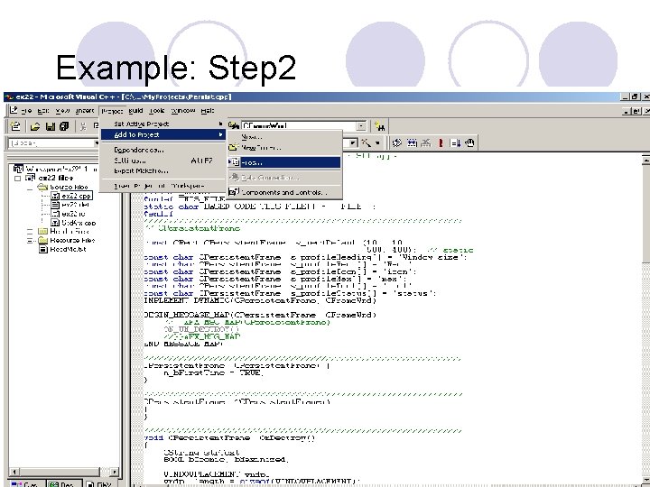Click the Go debug icon
The width and height of the screenshot is (650, 487).
455,142
